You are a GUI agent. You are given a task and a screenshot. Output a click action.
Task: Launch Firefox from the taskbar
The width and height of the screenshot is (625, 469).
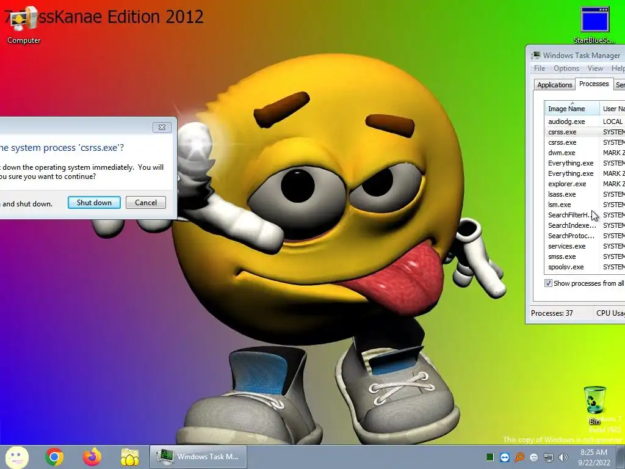point(92,457)
